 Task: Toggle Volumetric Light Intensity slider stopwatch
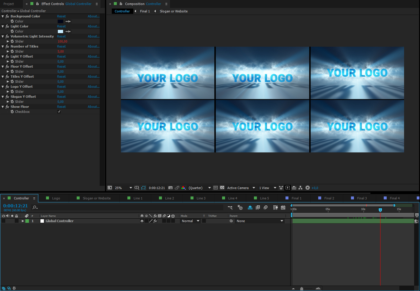[12, 41]
